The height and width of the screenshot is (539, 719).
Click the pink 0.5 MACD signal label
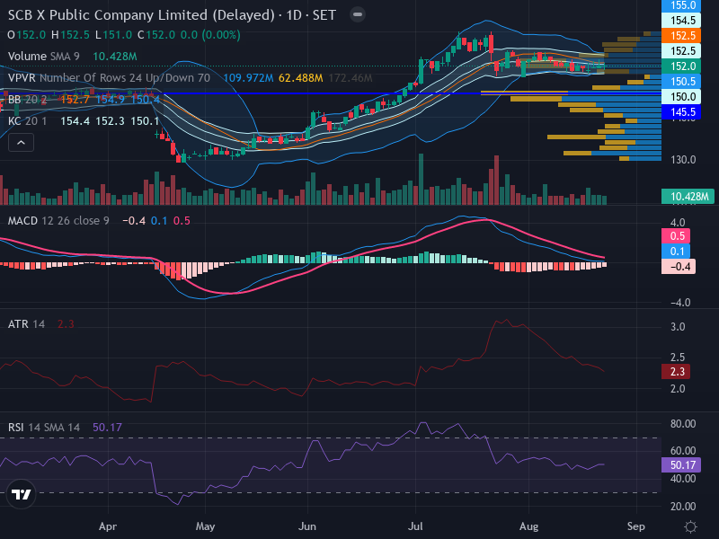coord(676,236)
